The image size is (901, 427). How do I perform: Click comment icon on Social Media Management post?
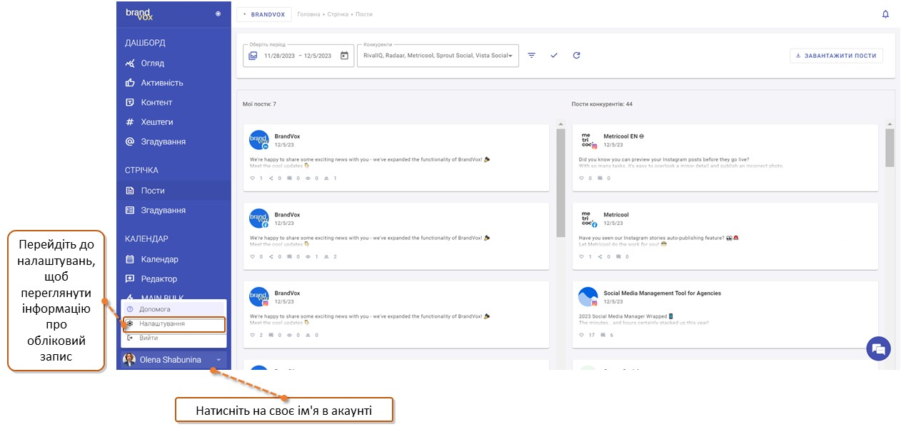point(603,335)
